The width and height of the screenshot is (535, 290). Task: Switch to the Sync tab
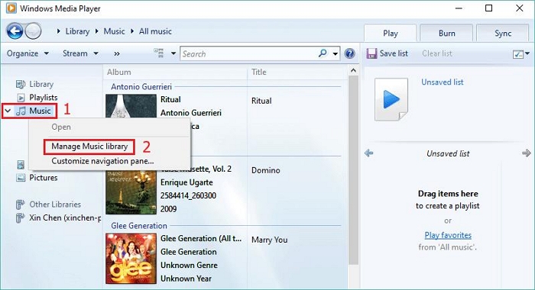click(x=503, y=34)
